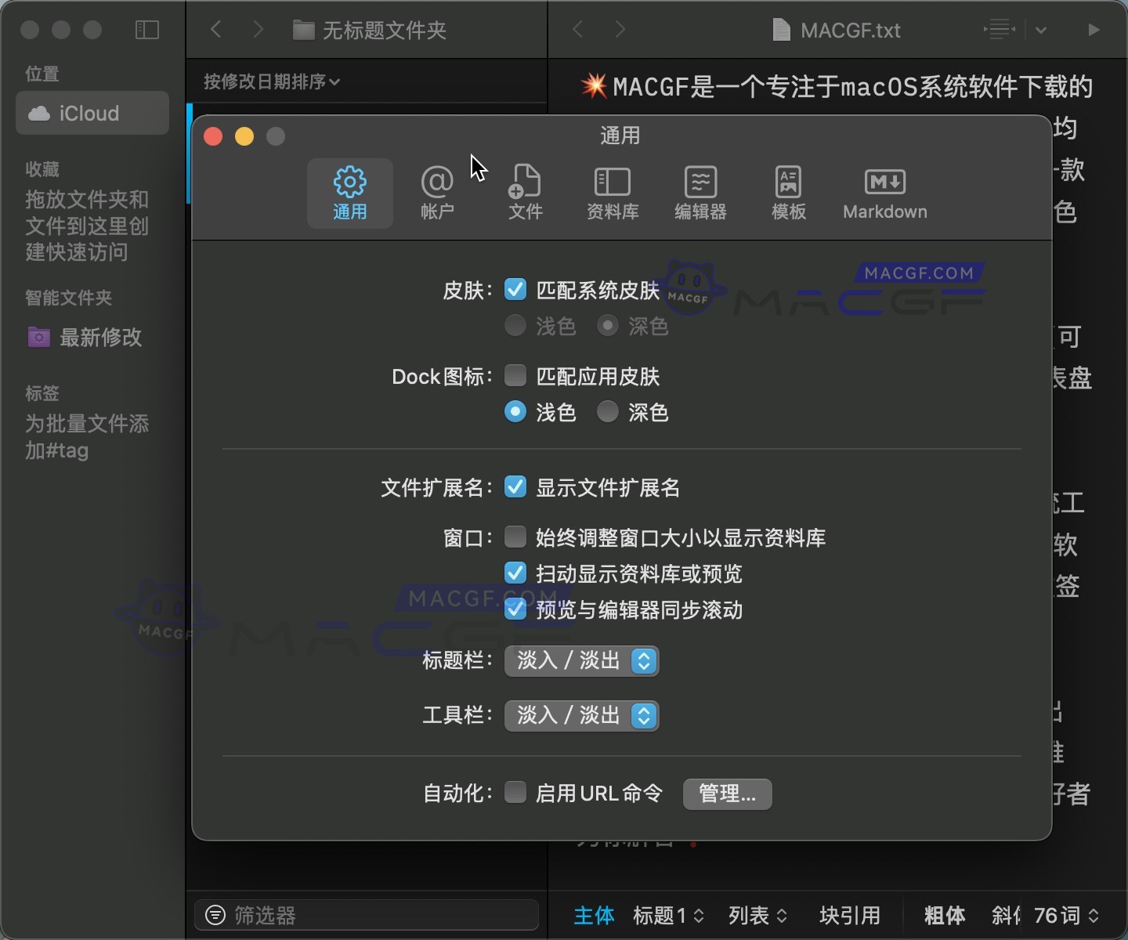
Task: Open the Markdown settings pane
Action: (x=884, y=192)
